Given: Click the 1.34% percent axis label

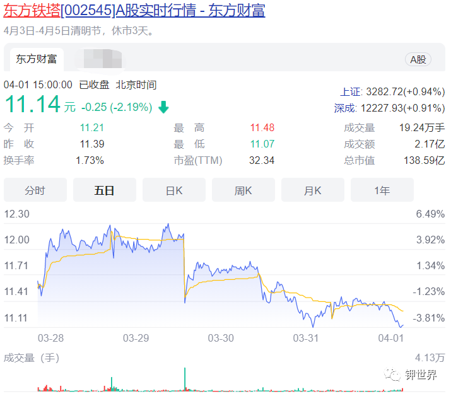Looking at the screenshot, I should tap(431, 266).
